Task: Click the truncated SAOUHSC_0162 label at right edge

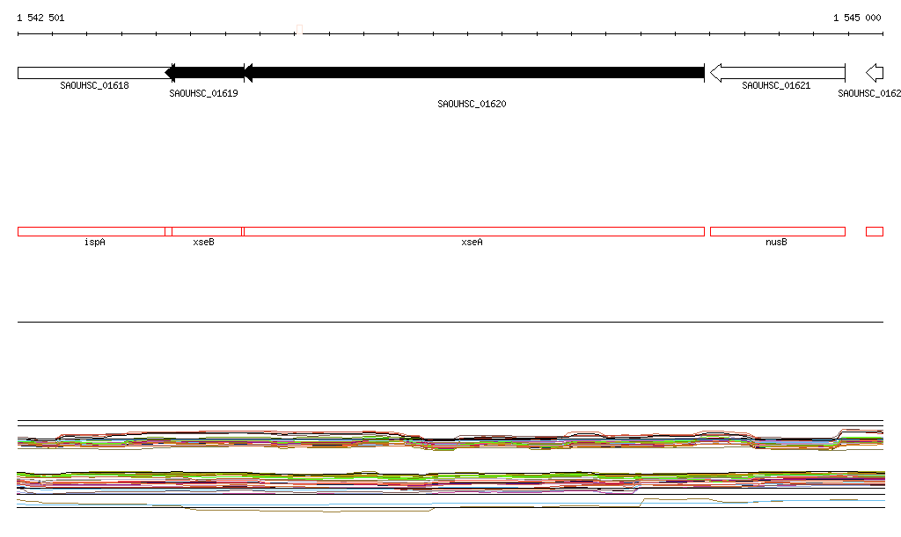Action: pos(868,93)
